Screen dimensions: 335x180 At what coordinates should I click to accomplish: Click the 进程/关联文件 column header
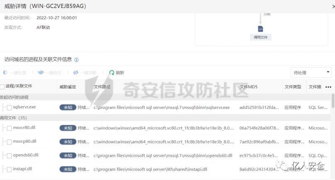[19, 86]
